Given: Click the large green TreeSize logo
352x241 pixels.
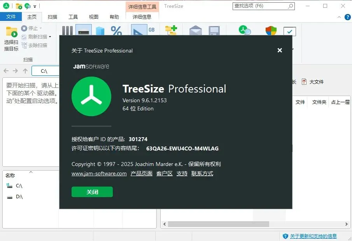Looking at the screenshot, I should pyautogui.click(x=91, y=96).
